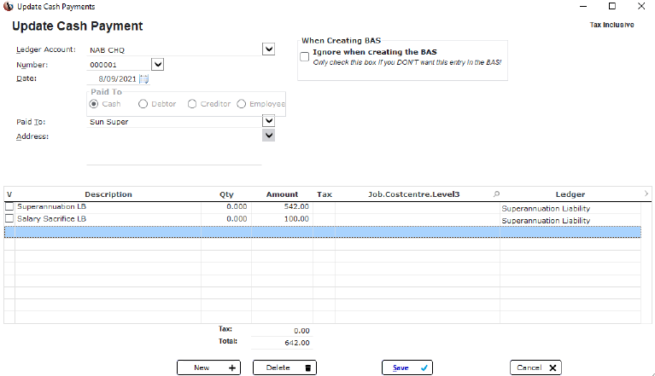Select the Cash radio button

pyautogui.click(x=94, y=104)
